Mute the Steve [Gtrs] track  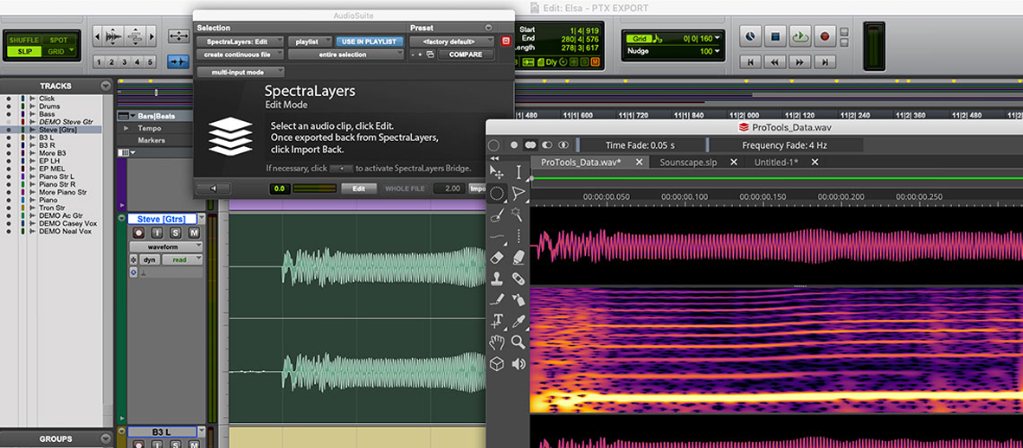click(x=194, y=233)
